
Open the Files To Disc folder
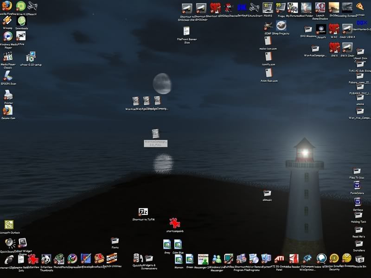click(357, 171)
